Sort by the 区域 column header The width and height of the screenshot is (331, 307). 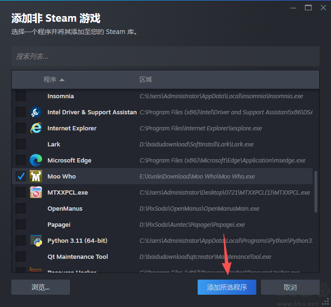click(146, 79)
